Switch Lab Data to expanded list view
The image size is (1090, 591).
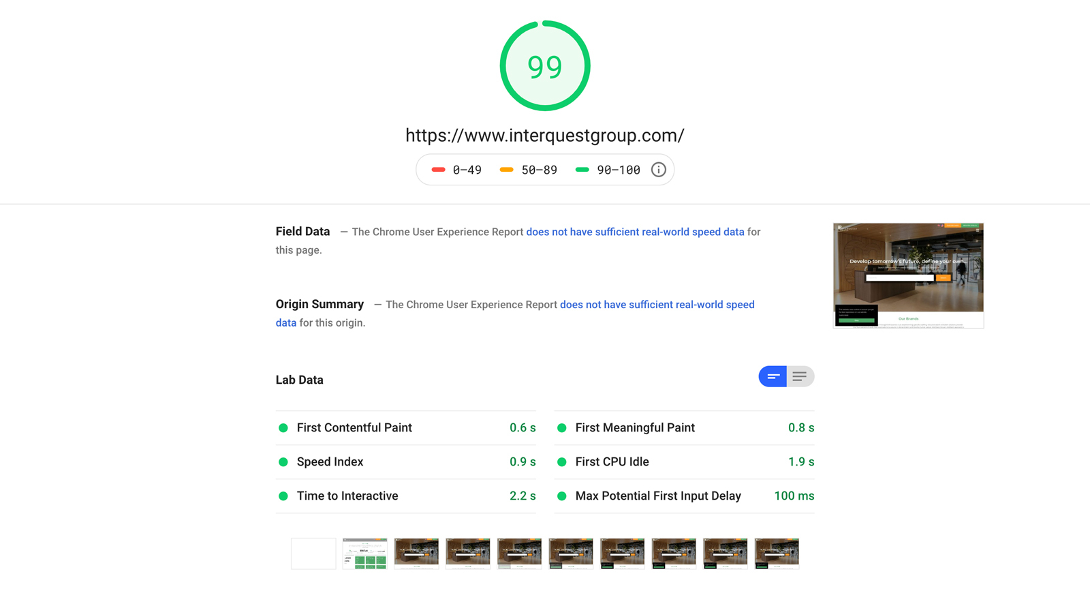click(800, 376)
